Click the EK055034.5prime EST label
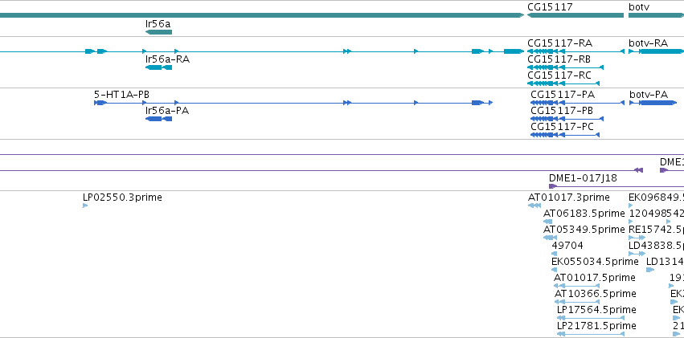684x338 pixels. (595, 262)
